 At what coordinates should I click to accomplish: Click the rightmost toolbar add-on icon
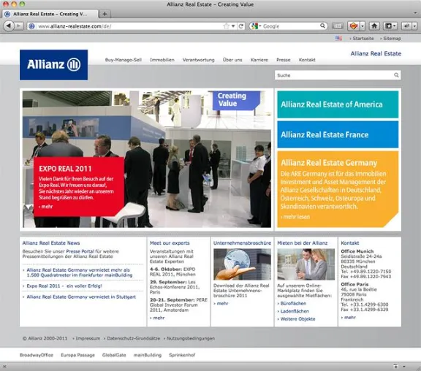[406, 26]
